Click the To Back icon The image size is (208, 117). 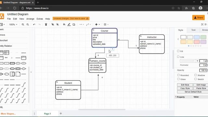(58, 24)
